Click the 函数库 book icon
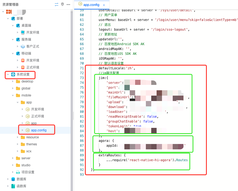The width and height of the screenshot is (238, 191). [13, 186]
